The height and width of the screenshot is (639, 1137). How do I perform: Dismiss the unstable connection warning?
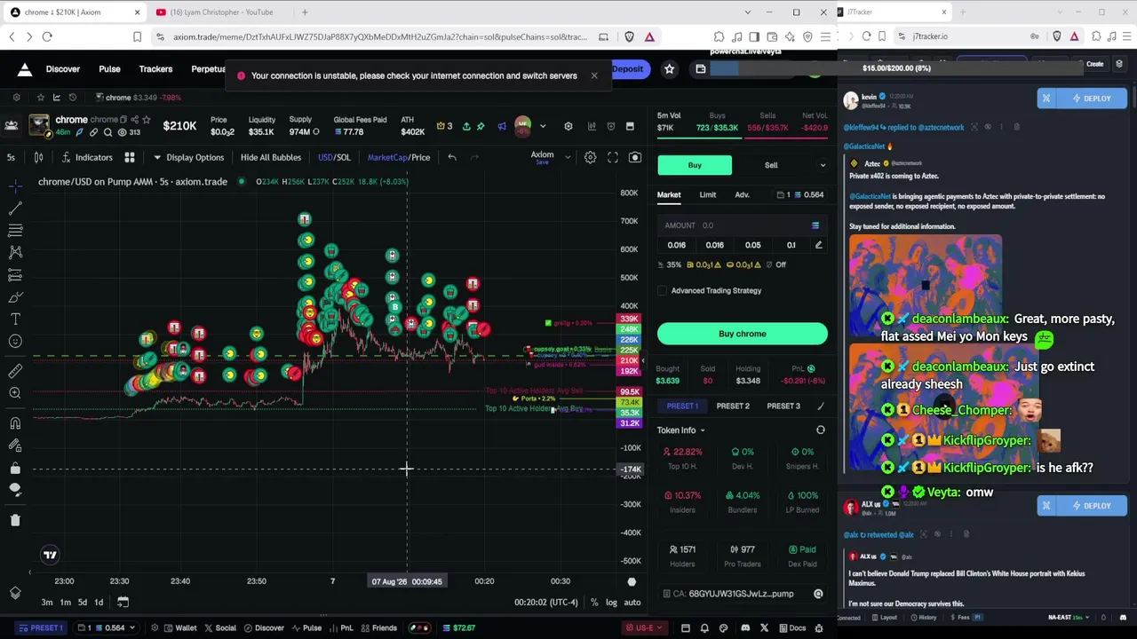point(594,75)
